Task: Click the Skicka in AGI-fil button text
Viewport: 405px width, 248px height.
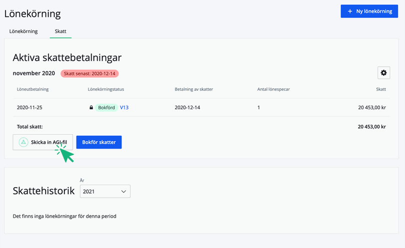Action: click(x=48, y=142)
